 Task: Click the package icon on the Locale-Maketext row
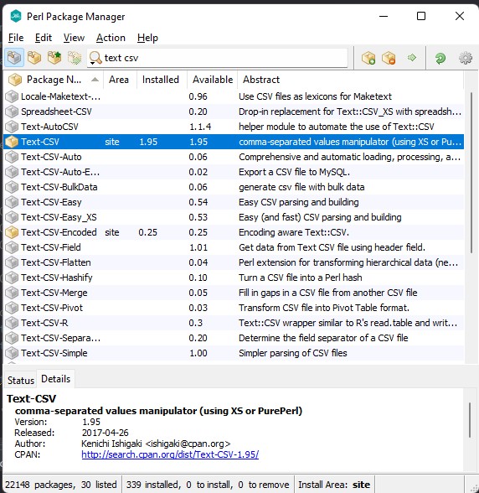pyautogui.click(x=12, y=96)
